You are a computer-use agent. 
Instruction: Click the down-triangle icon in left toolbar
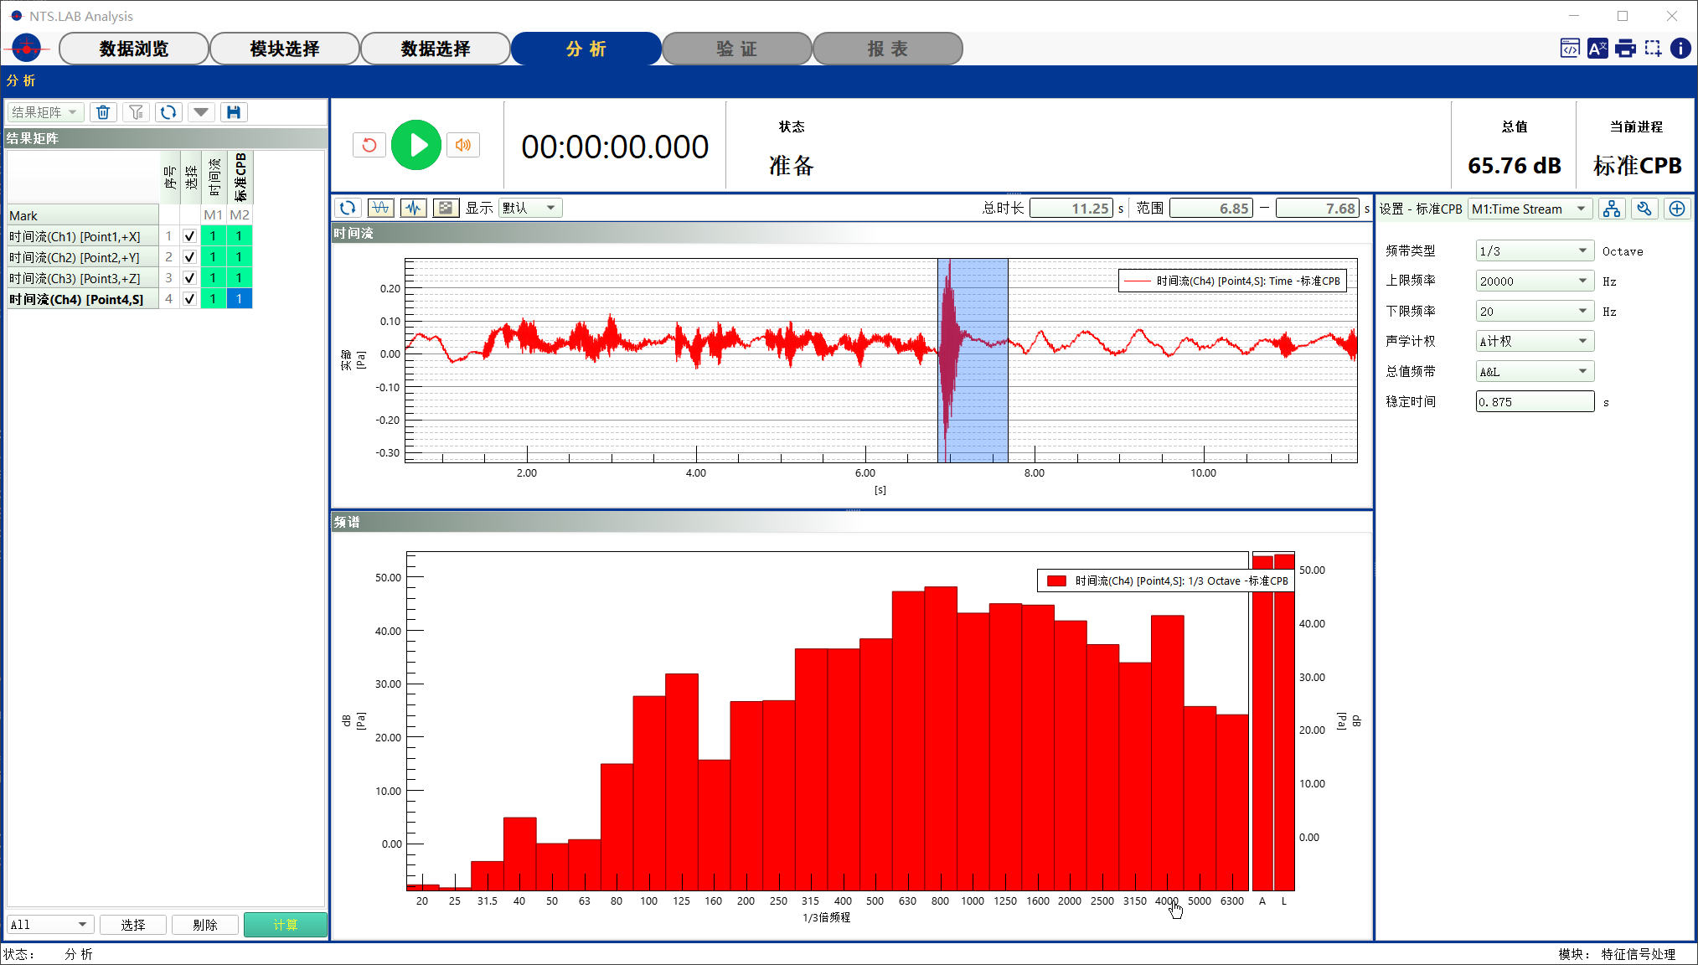pyautogui.click(x=201, y=112)
